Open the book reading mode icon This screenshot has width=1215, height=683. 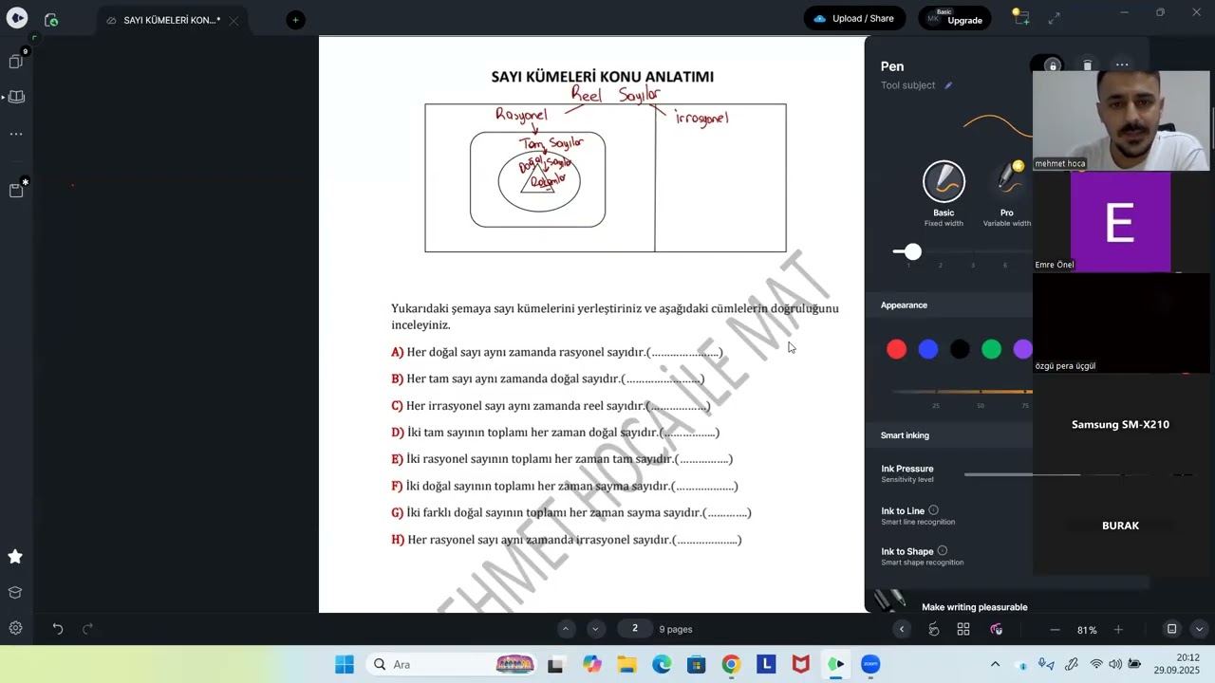pyautogui.click(x=16, y=97)
